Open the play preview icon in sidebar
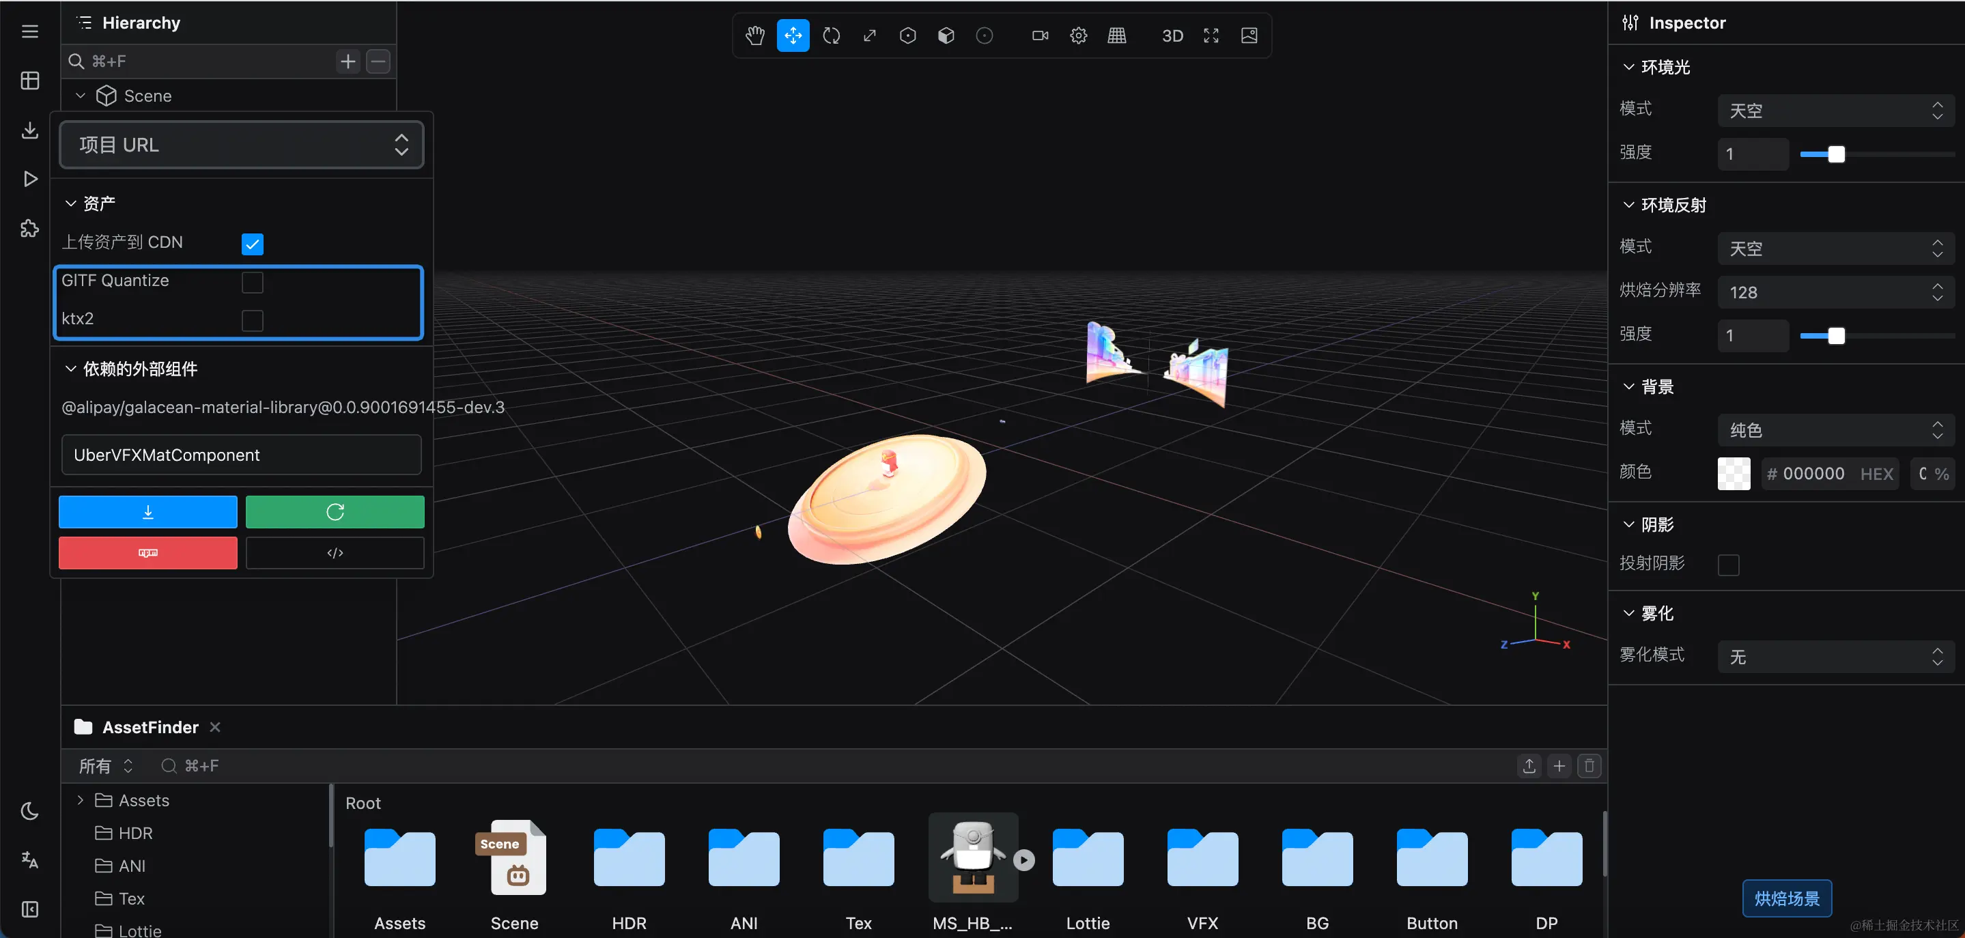Screen dimensions: 1965x938 click(30, 180)
